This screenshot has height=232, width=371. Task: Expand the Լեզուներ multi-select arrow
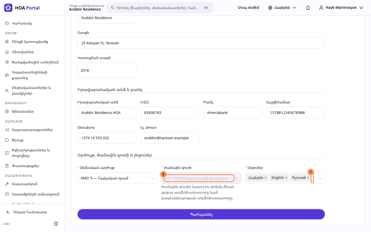pyautogui.click(x=320, y=178)
